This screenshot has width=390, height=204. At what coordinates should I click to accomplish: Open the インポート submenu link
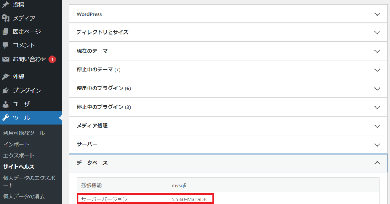click(x=16, y=144)
